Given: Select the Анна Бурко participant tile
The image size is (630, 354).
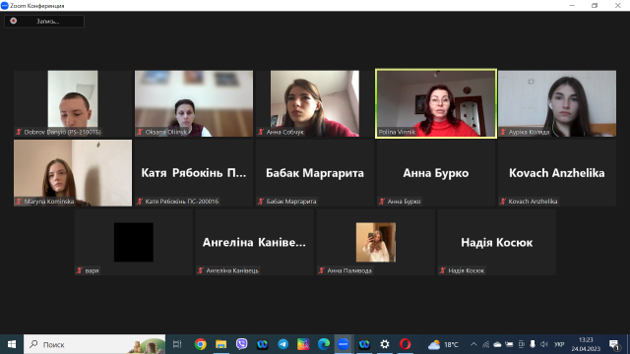Looking at the screenshot, I should click(x=436, y=173).
